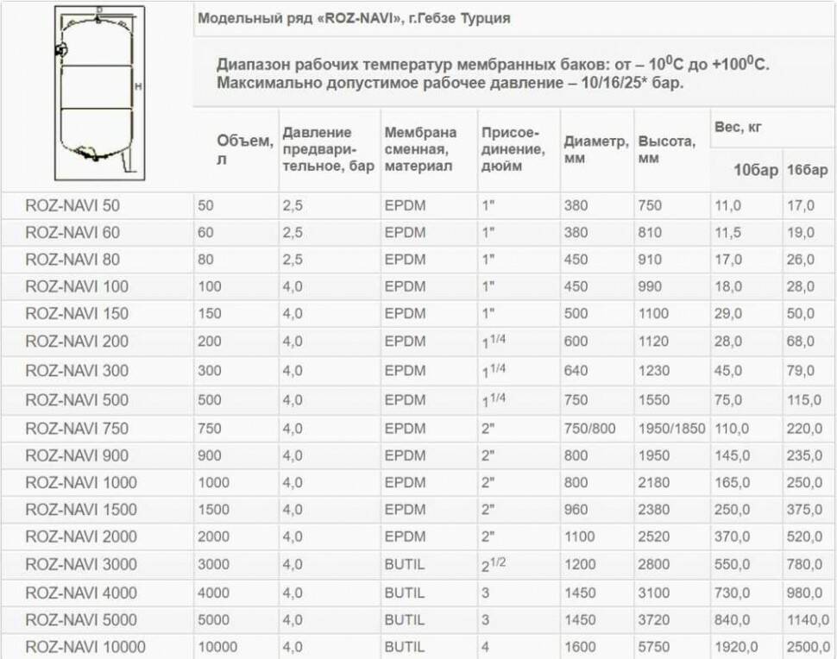
Task: Select the 1950/1850 height value cell
Action: click(671, 429)
